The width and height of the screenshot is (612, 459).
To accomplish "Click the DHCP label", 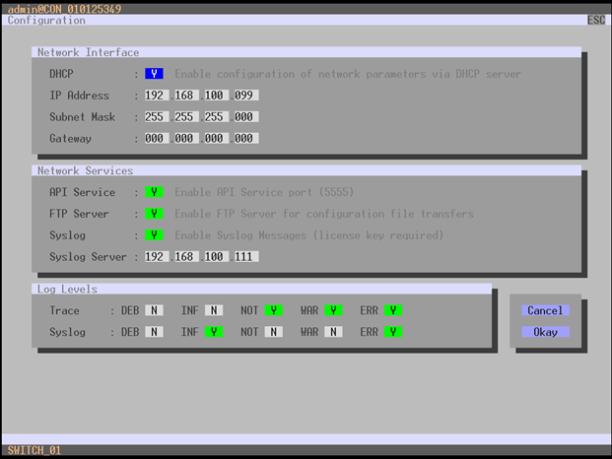I will [61, 74].
